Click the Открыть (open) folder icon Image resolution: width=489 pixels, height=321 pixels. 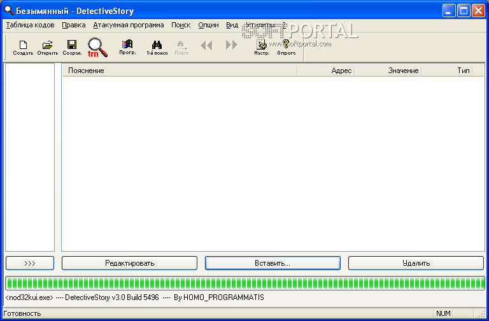point(47,48)
